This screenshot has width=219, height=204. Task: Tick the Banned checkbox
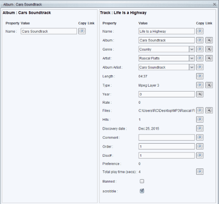(x=142, y=181)
